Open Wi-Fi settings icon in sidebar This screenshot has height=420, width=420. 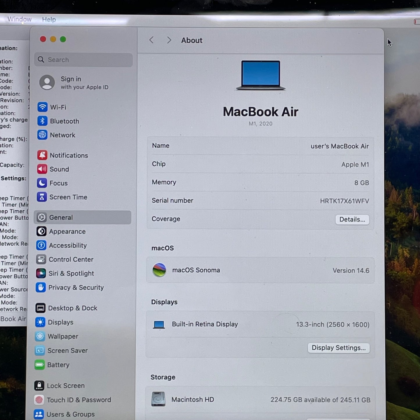coord(42,107)
